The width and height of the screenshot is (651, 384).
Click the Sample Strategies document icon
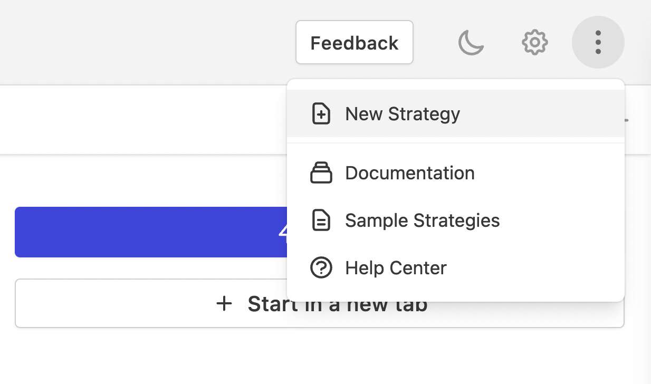point(321,220)
